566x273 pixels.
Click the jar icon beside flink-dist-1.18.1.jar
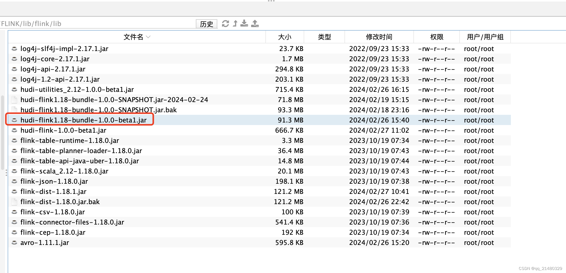(x=14, y=191)
